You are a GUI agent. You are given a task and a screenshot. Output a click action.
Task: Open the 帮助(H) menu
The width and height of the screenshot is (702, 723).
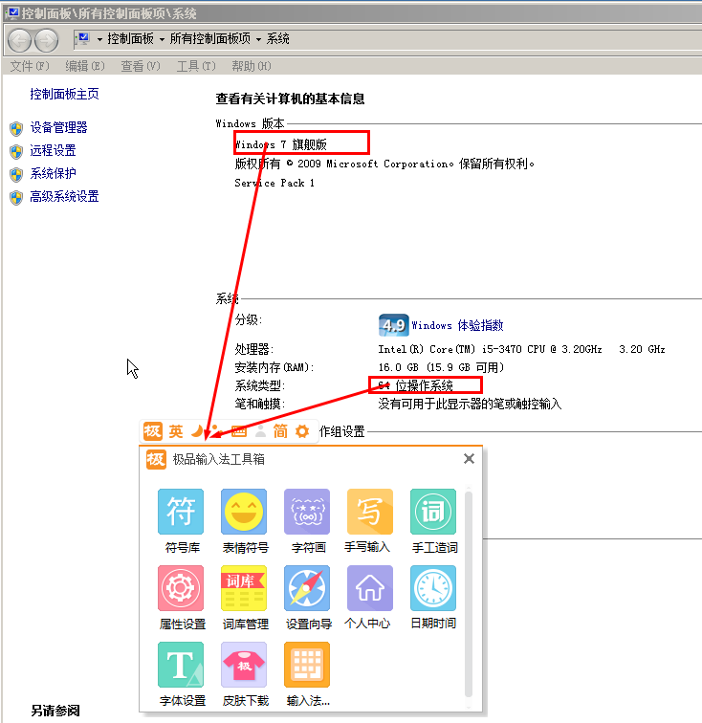pos(252,66)
